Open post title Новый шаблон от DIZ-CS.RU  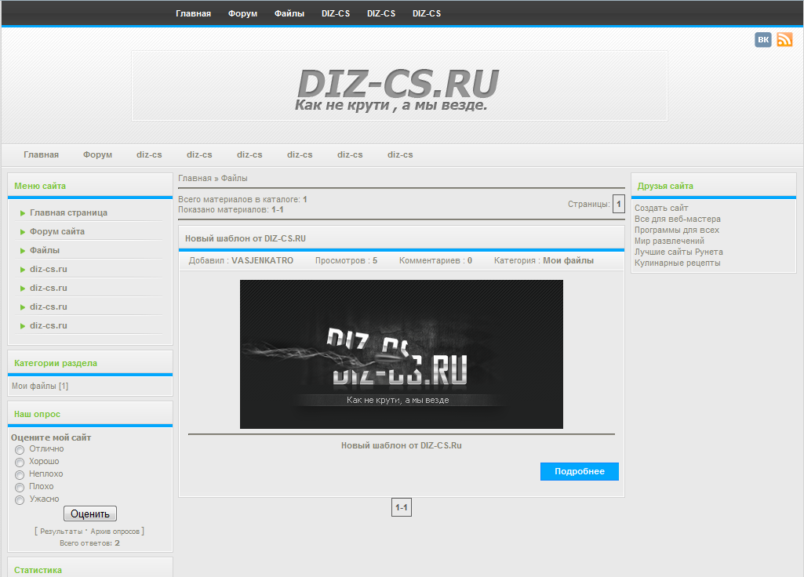245,239
